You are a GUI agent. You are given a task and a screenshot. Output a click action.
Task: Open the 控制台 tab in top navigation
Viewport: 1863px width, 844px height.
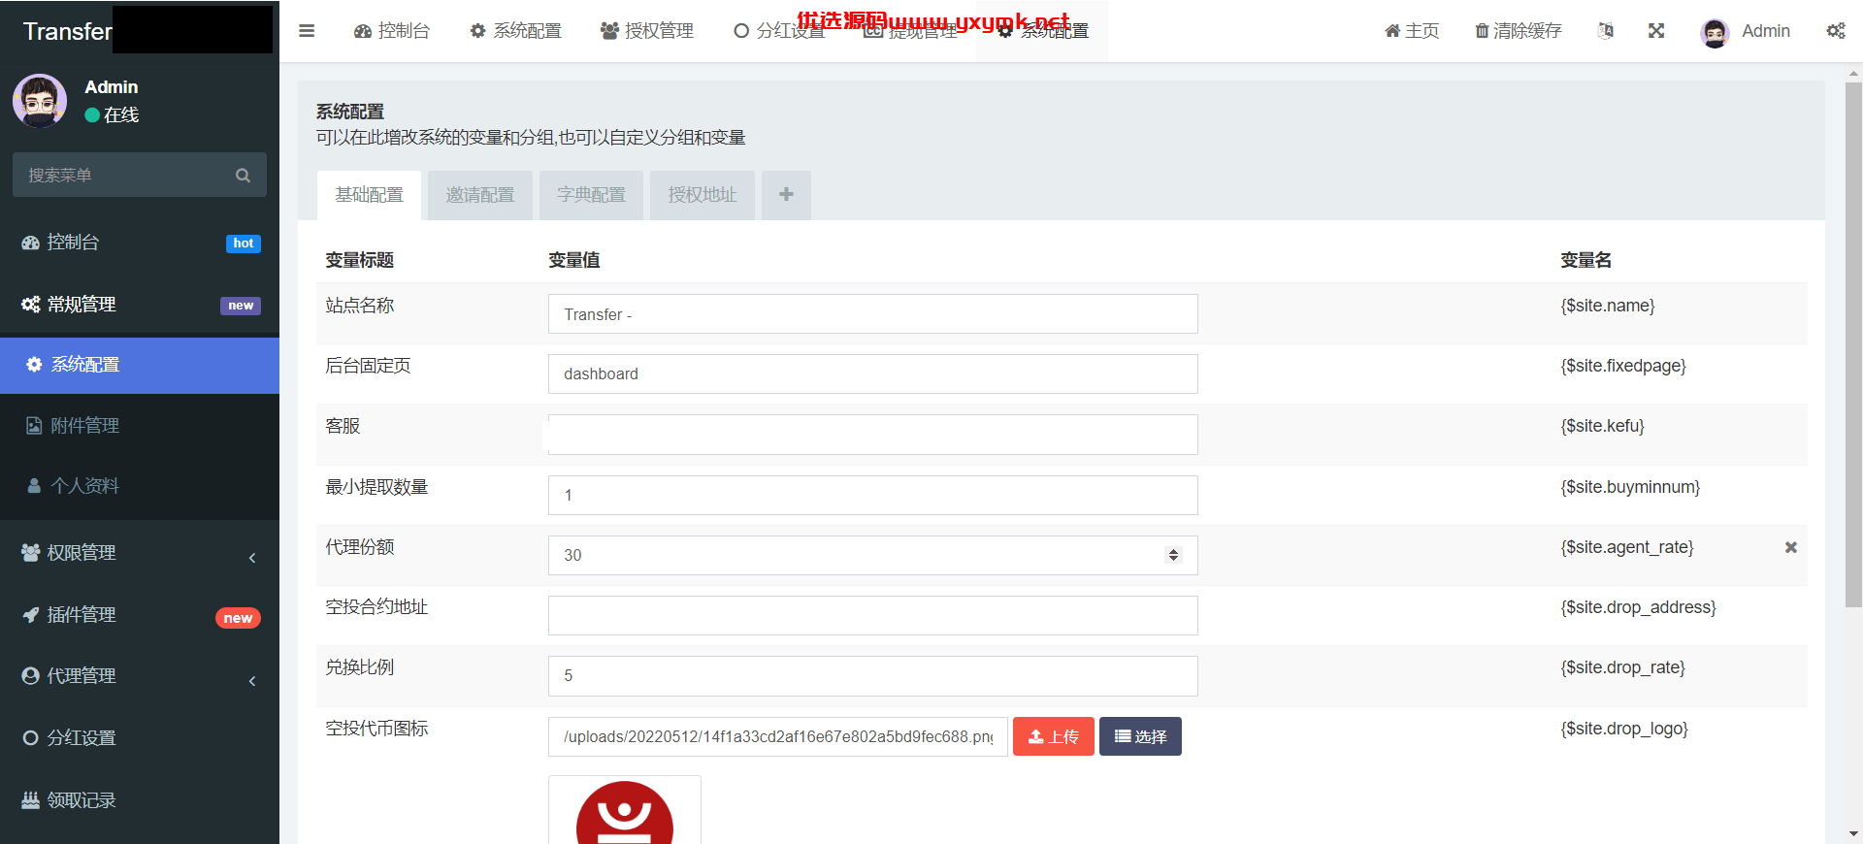[x=392, y=31]
